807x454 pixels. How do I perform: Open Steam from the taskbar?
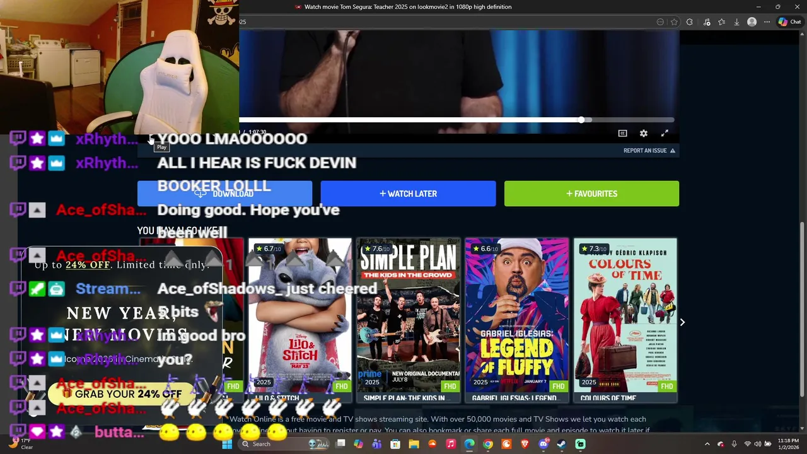(x=562, y=444)
